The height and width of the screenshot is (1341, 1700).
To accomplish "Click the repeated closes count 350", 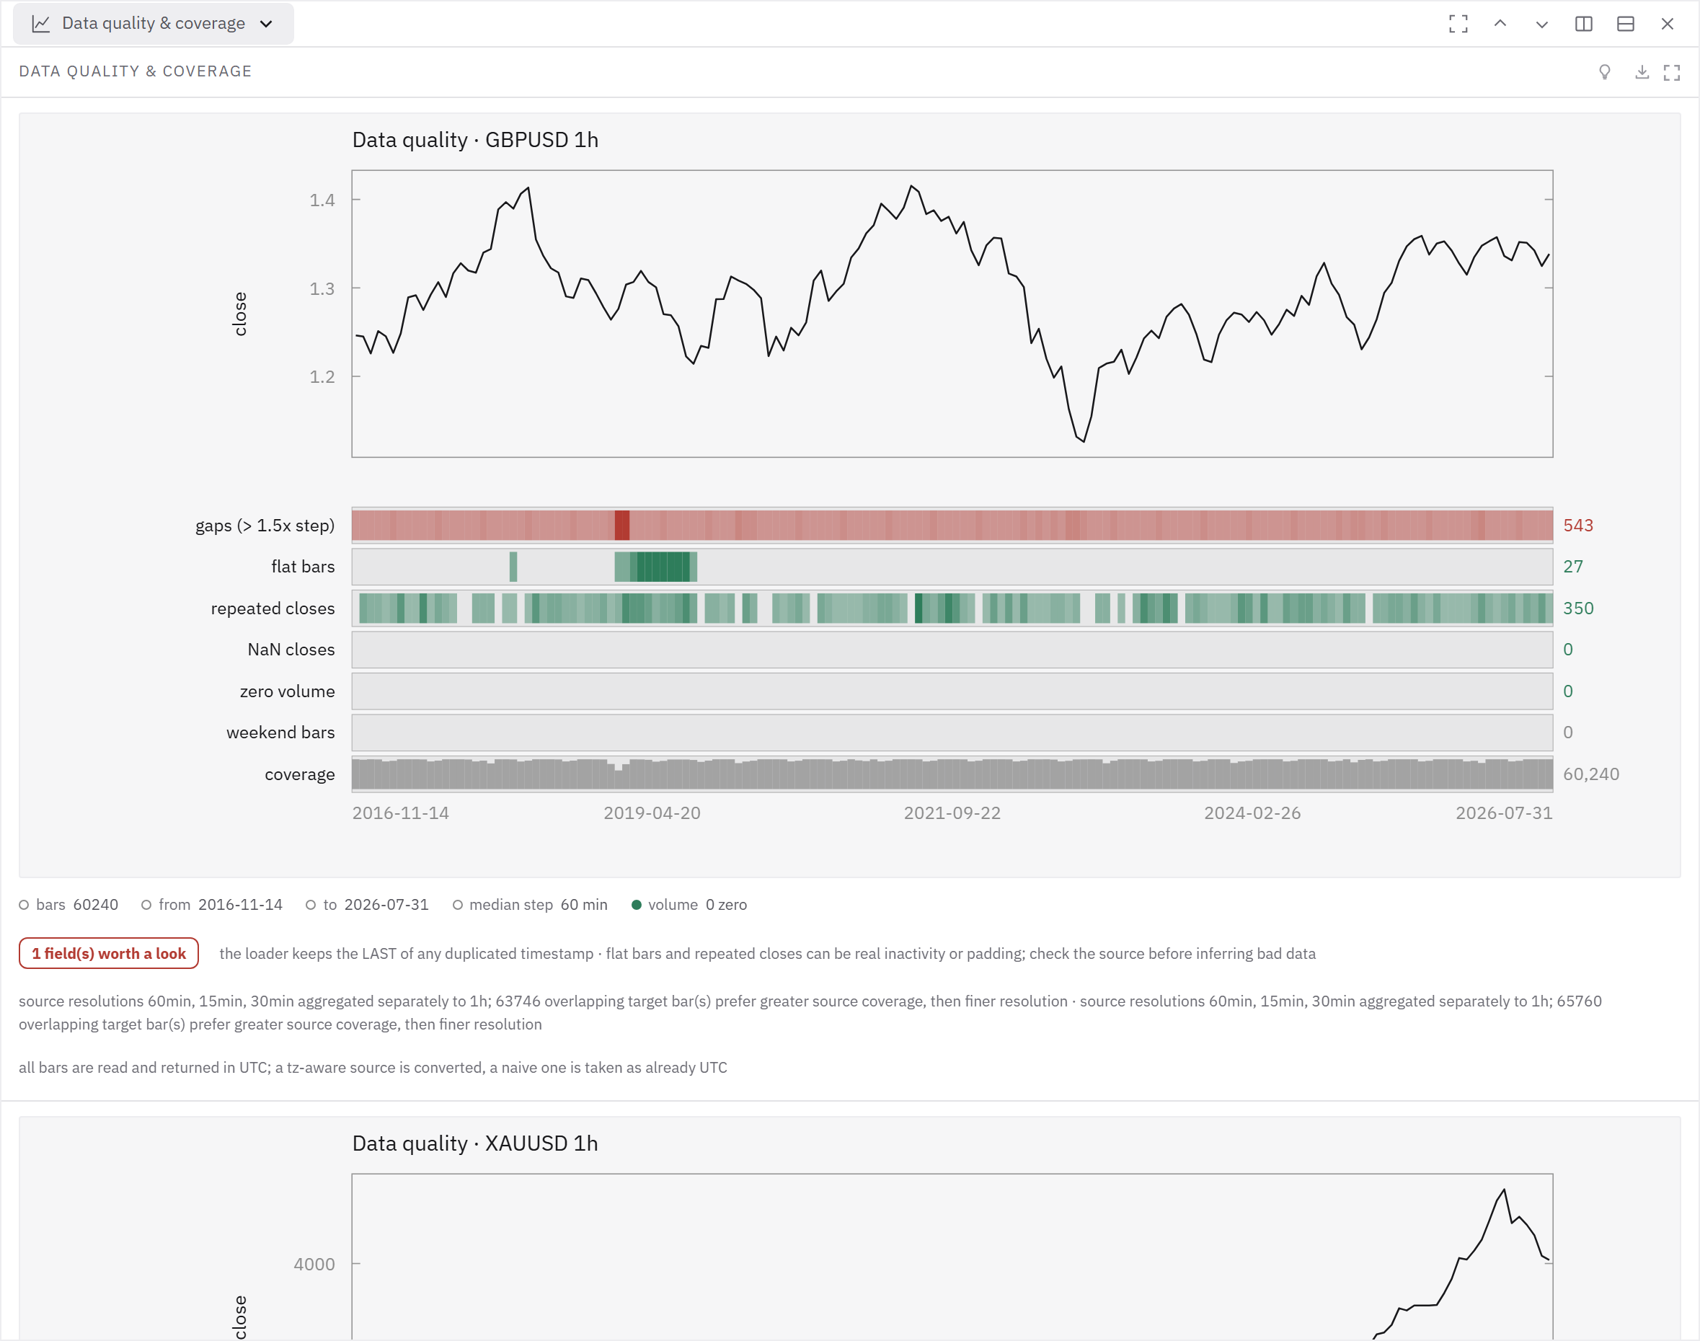I will (1578, 608).
